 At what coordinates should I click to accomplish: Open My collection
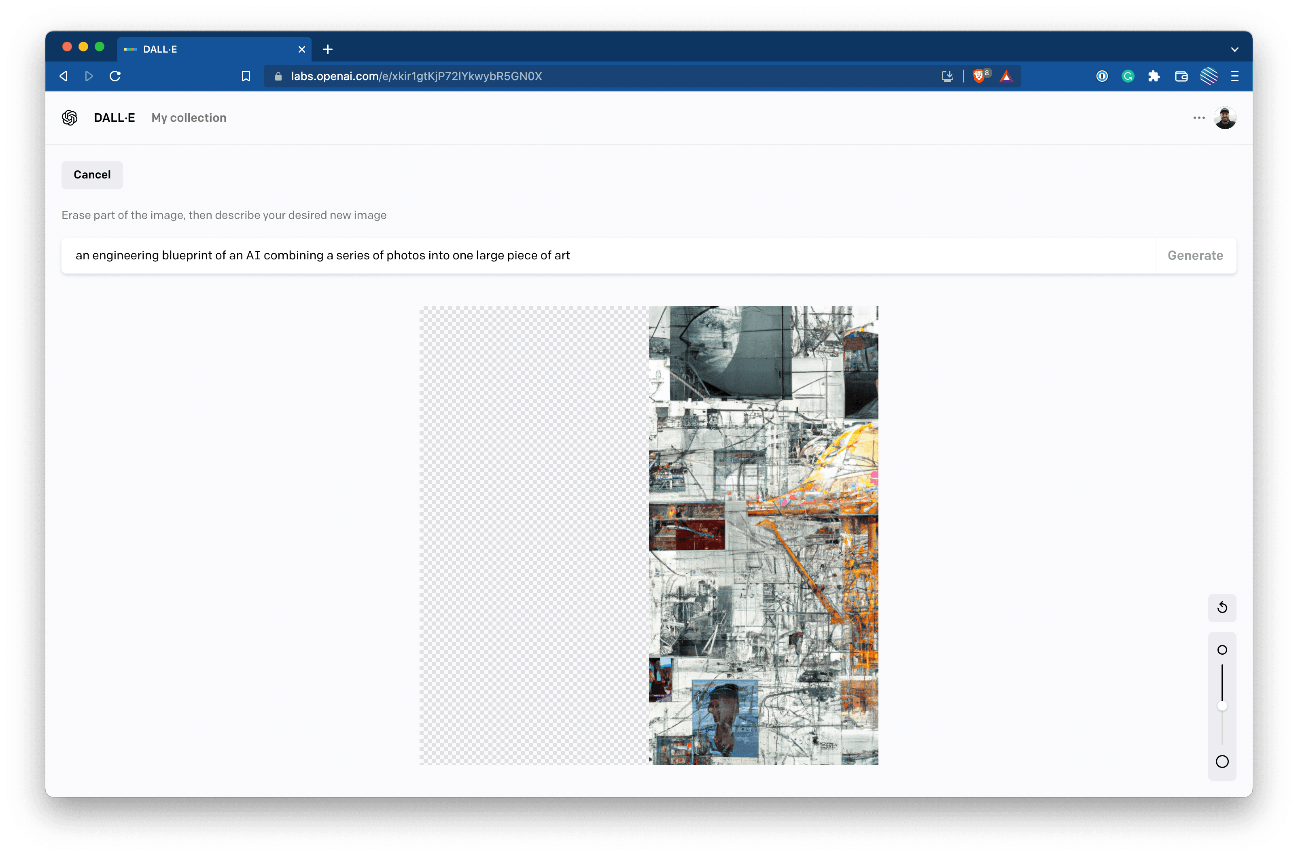click(x=189, y=117)
